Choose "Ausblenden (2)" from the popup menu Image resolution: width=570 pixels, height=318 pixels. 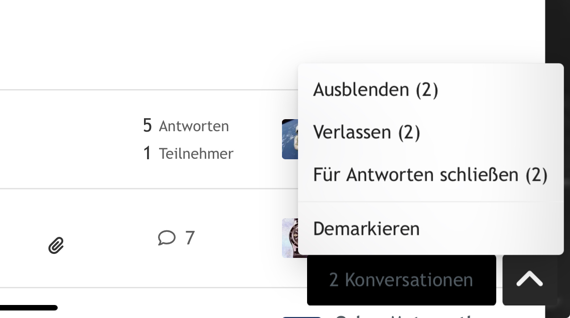click(x=375, y=90)
